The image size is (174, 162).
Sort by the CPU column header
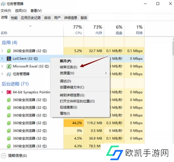point(74,30)
